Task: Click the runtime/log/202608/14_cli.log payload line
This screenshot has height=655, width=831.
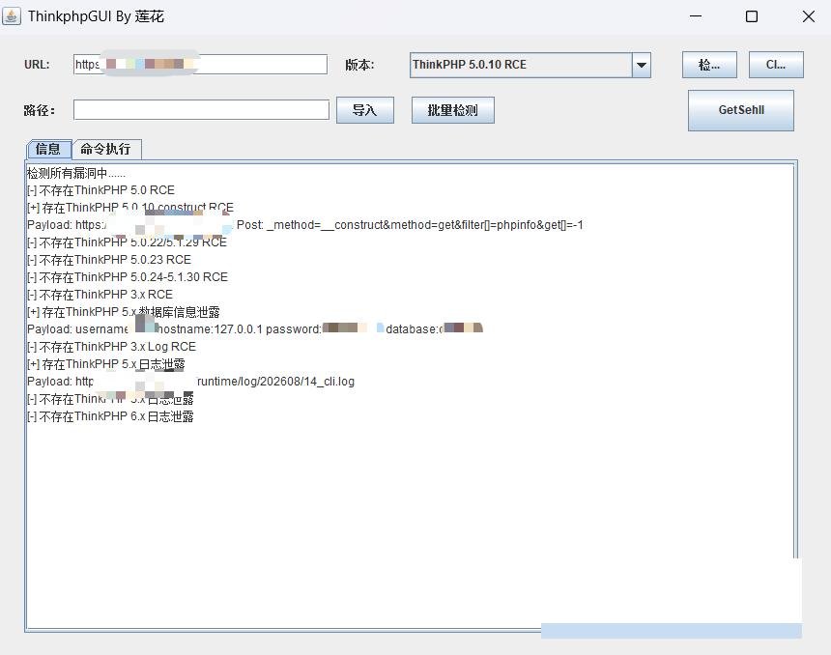Action: click(x=190, y=382)
